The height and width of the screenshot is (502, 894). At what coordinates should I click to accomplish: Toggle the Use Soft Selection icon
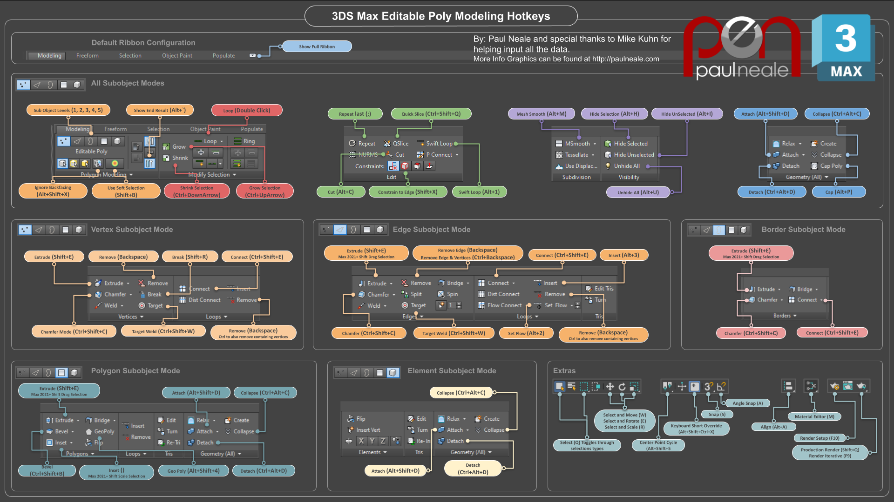tap(115, 163)
